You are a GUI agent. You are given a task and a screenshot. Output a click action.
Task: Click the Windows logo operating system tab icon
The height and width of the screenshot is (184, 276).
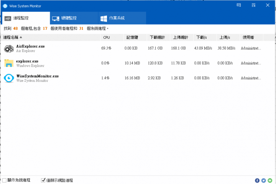[x=103, y=18]
